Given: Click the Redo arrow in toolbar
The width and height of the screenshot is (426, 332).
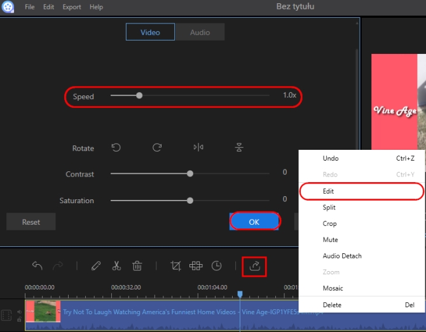Looking at the screenshot, I should (x=58, y=266).
